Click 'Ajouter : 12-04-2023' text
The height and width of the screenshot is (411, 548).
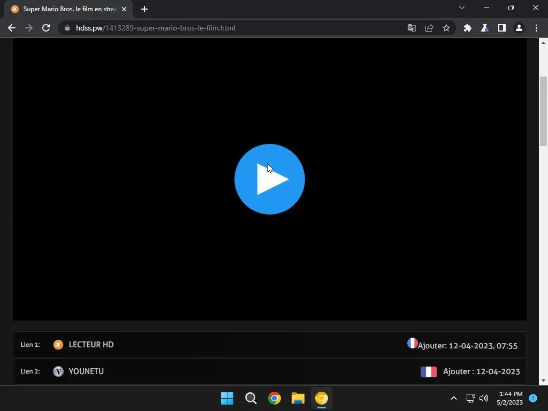tap(482, 371)
